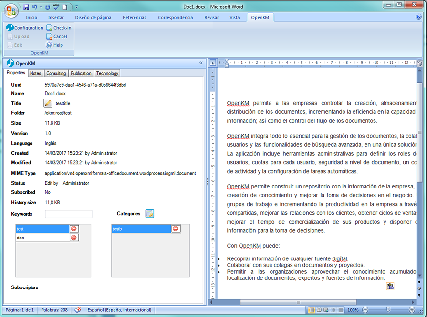Open the Technology tab
This screenshot has width=427, height=317.
(107, 73)
